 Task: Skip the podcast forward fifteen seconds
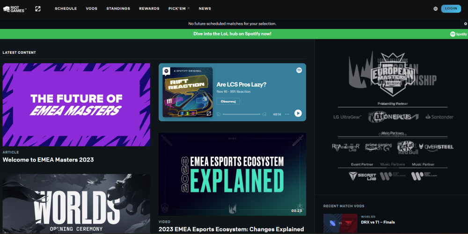pyautogui.click(x=264, y=114)
